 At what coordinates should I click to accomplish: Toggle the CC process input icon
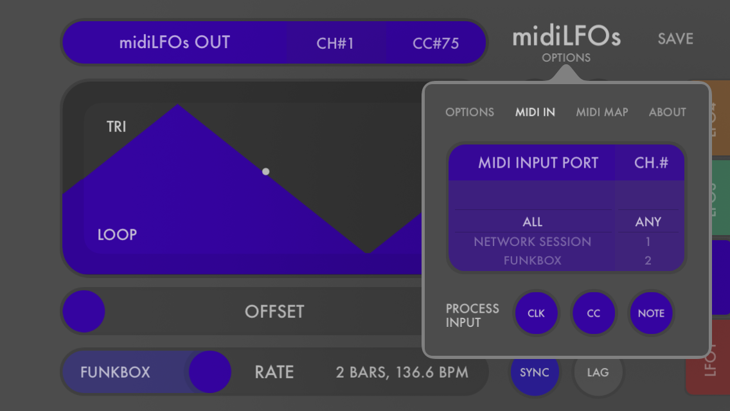tap(594, 313)
